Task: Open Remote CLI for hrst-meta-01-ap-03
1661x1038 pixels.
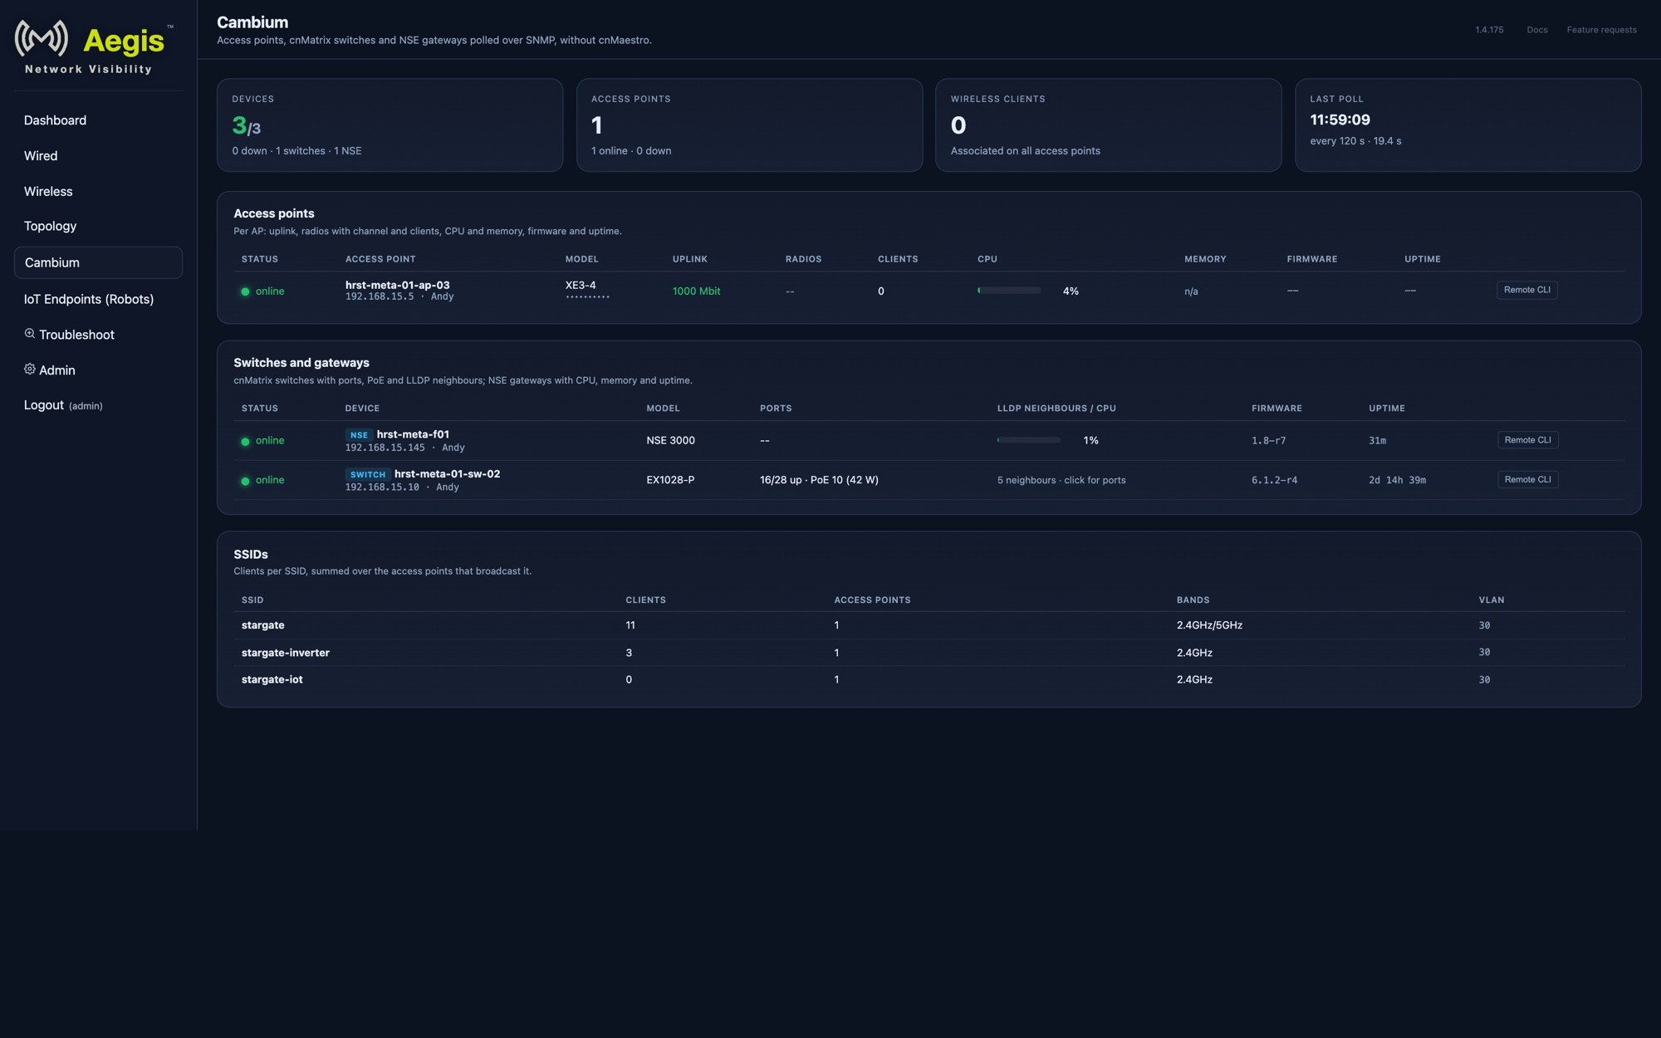Action: 1526,291
